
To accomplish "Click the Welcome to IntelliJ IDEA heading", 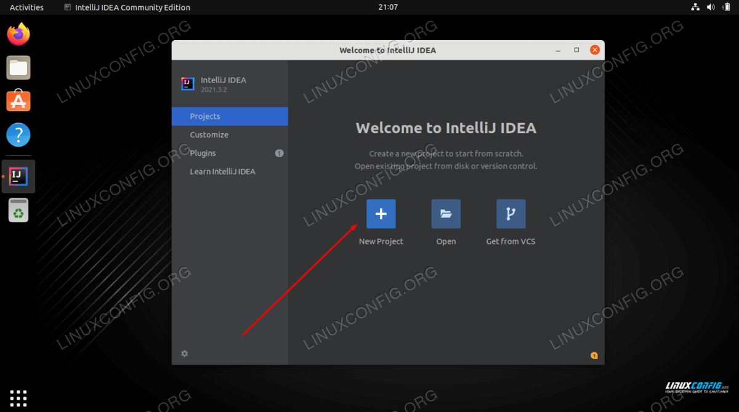I will point(446,128).
